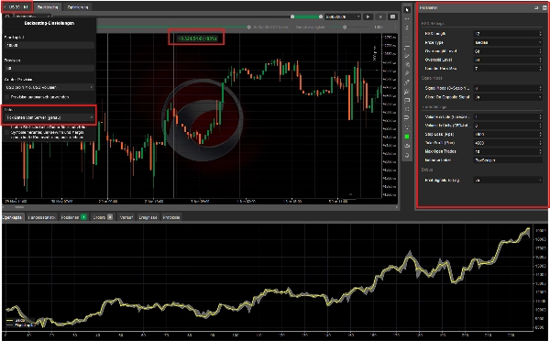Click the green square toolbar button
Viewport: 550px width, 341px height.
[407, 137]
